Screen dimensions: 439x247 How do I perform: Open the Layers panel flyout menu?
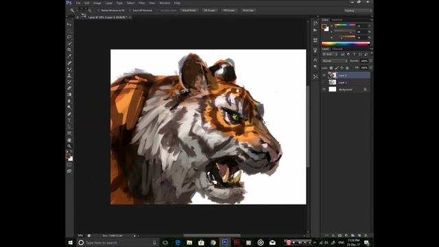click(371, 49)
